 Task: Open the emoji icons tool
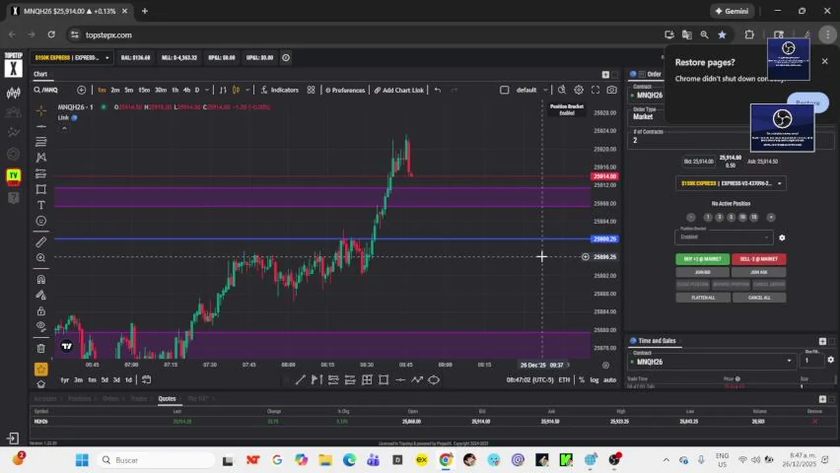[41, 221]
